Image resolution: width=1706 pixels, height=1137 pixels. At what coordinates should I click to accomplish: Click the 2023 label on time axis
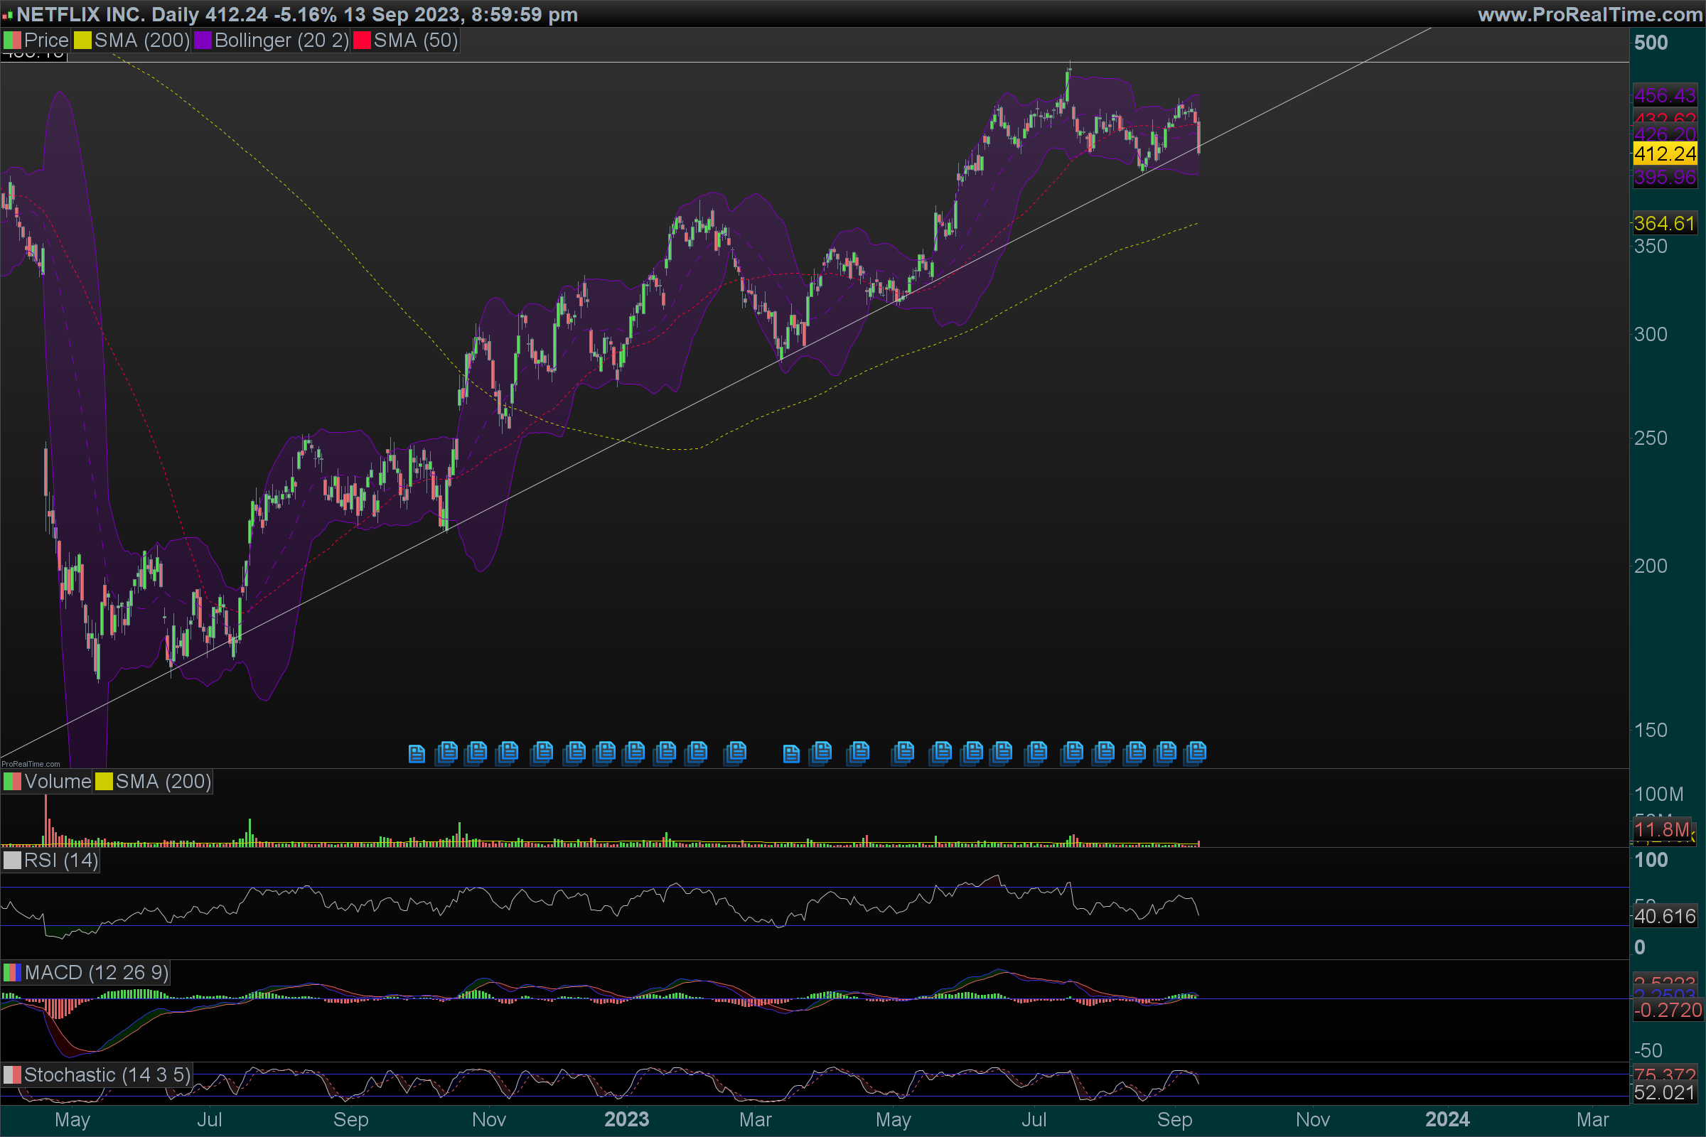coord(627,1120)
